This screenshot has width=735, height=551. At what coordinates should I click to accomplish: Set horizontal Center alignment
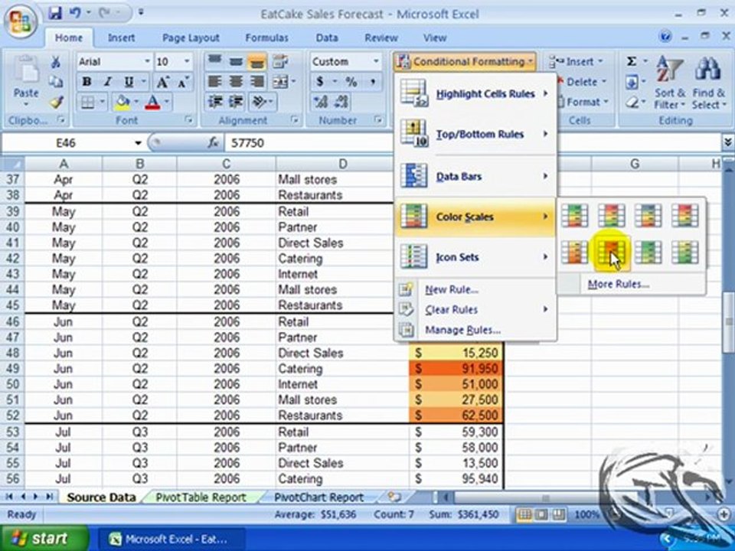tap(236, 82)
